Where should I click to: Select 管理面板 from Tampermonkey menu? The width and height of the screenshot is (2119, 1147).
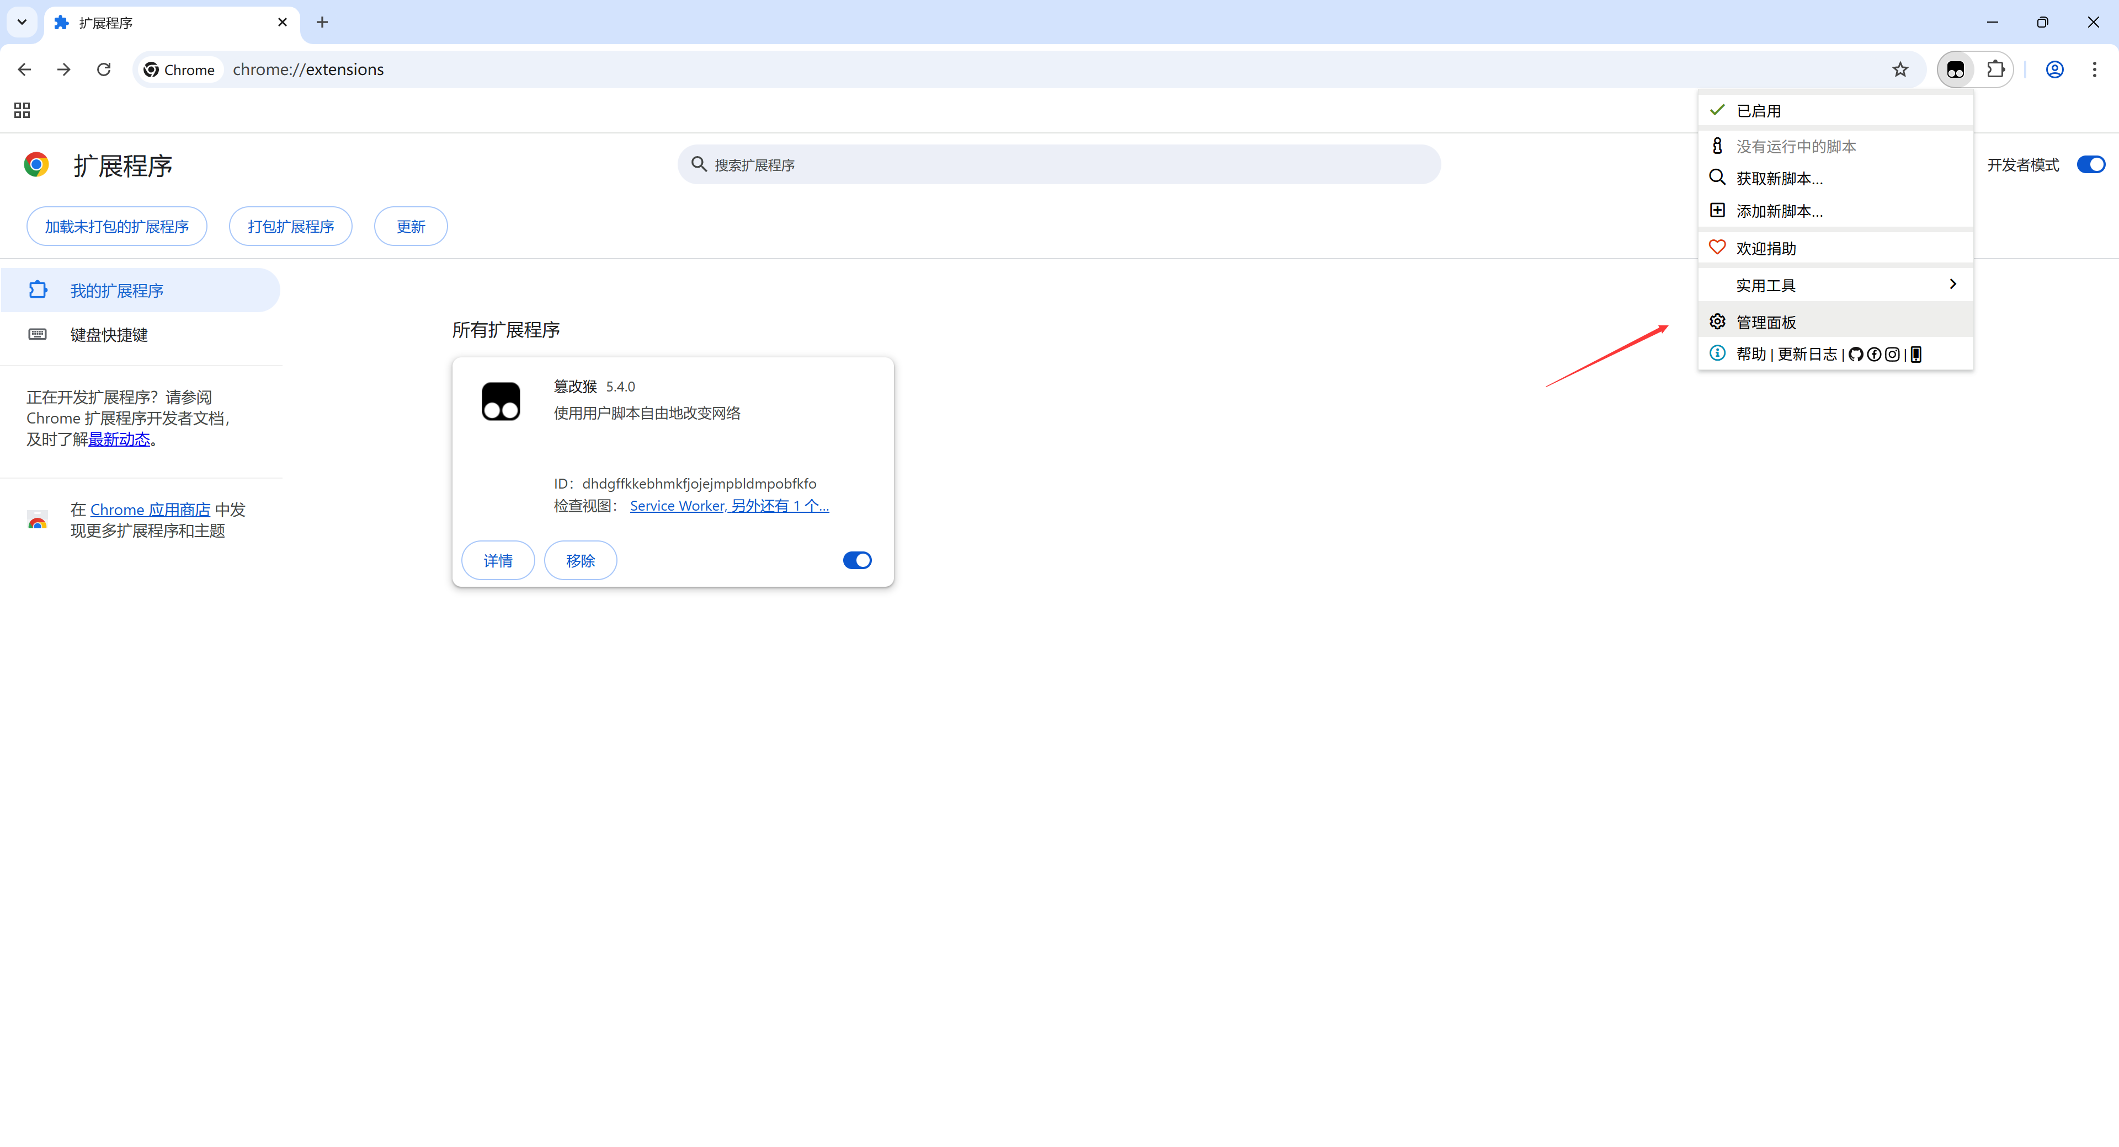coord(1766,322)
